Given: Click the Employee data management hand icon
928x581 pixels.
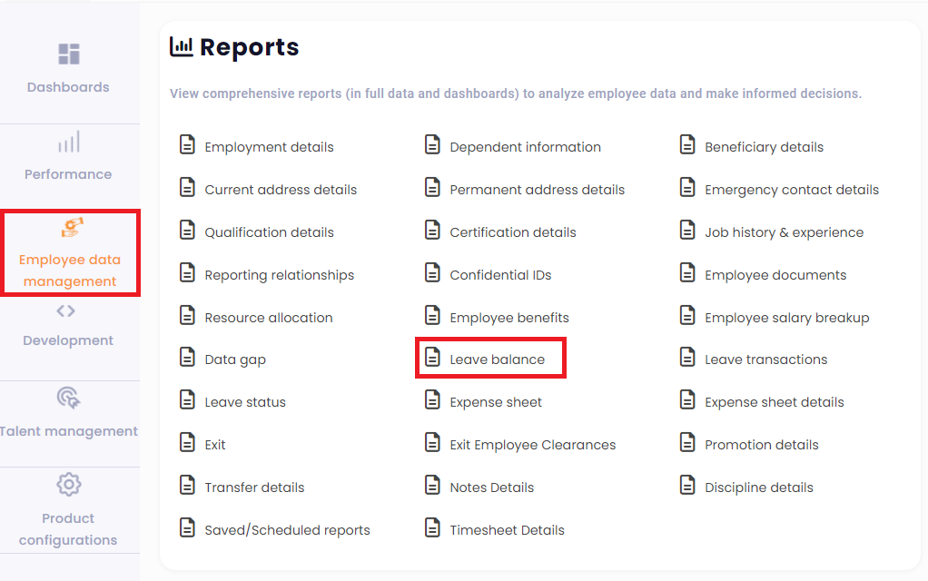Looking at the screenshot, I should 72,227.
